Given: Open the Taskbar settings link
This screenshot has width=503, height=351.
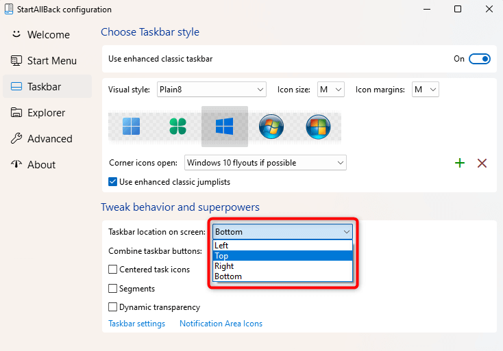Looking at the screenshot, I should tap(136, 324).
